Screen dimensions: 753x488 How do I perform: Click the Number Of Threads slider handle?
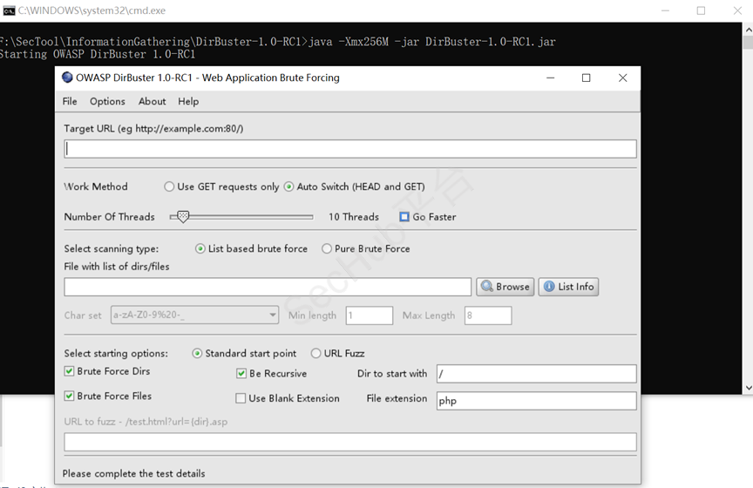click(182, 216)
